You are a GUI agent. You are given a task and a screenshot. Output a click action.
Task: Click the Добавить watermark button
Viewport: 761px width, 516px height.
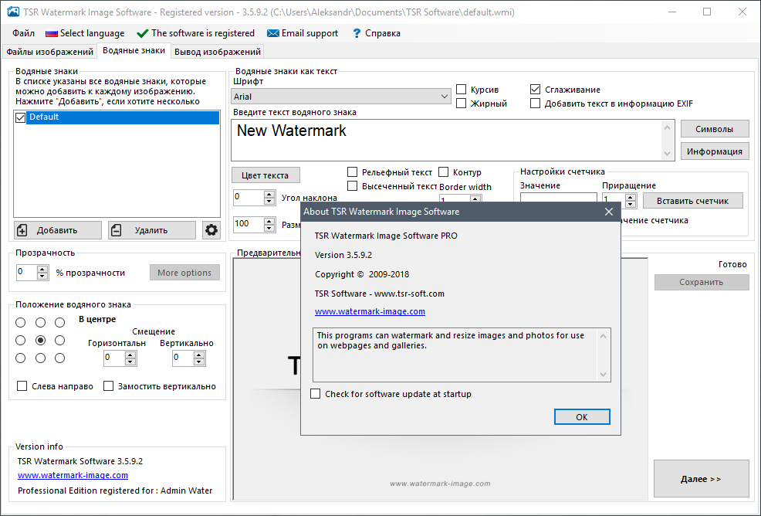58,230
